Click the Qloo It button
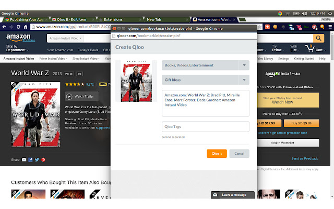The image size is (334, 209). click(217, 154)
